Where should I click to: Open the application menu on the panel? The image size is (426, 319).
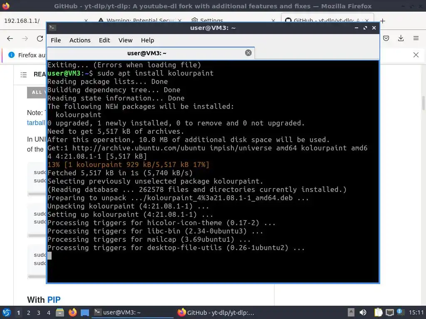(x=6, y=312)
